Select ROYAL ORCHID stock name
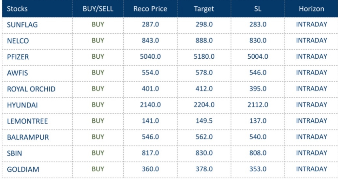This screenshot has height=180, width=338. [31, 89]
